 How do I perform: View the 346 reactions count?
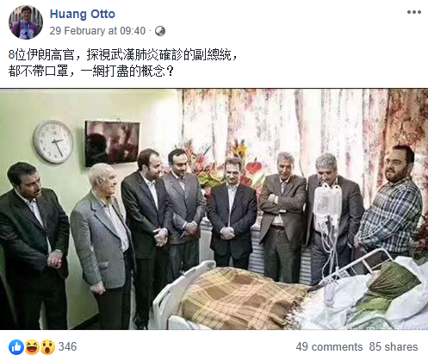coord(67,346)
